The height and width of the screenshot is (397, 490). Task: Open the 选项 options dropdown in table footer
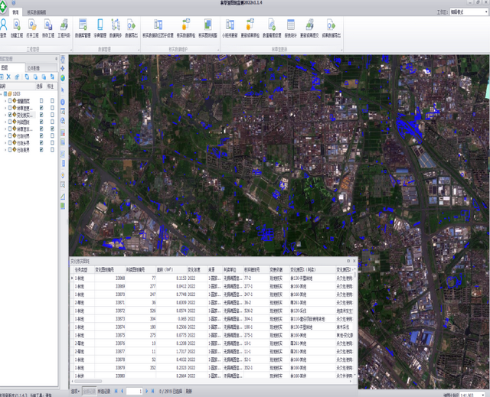(75, 391)
